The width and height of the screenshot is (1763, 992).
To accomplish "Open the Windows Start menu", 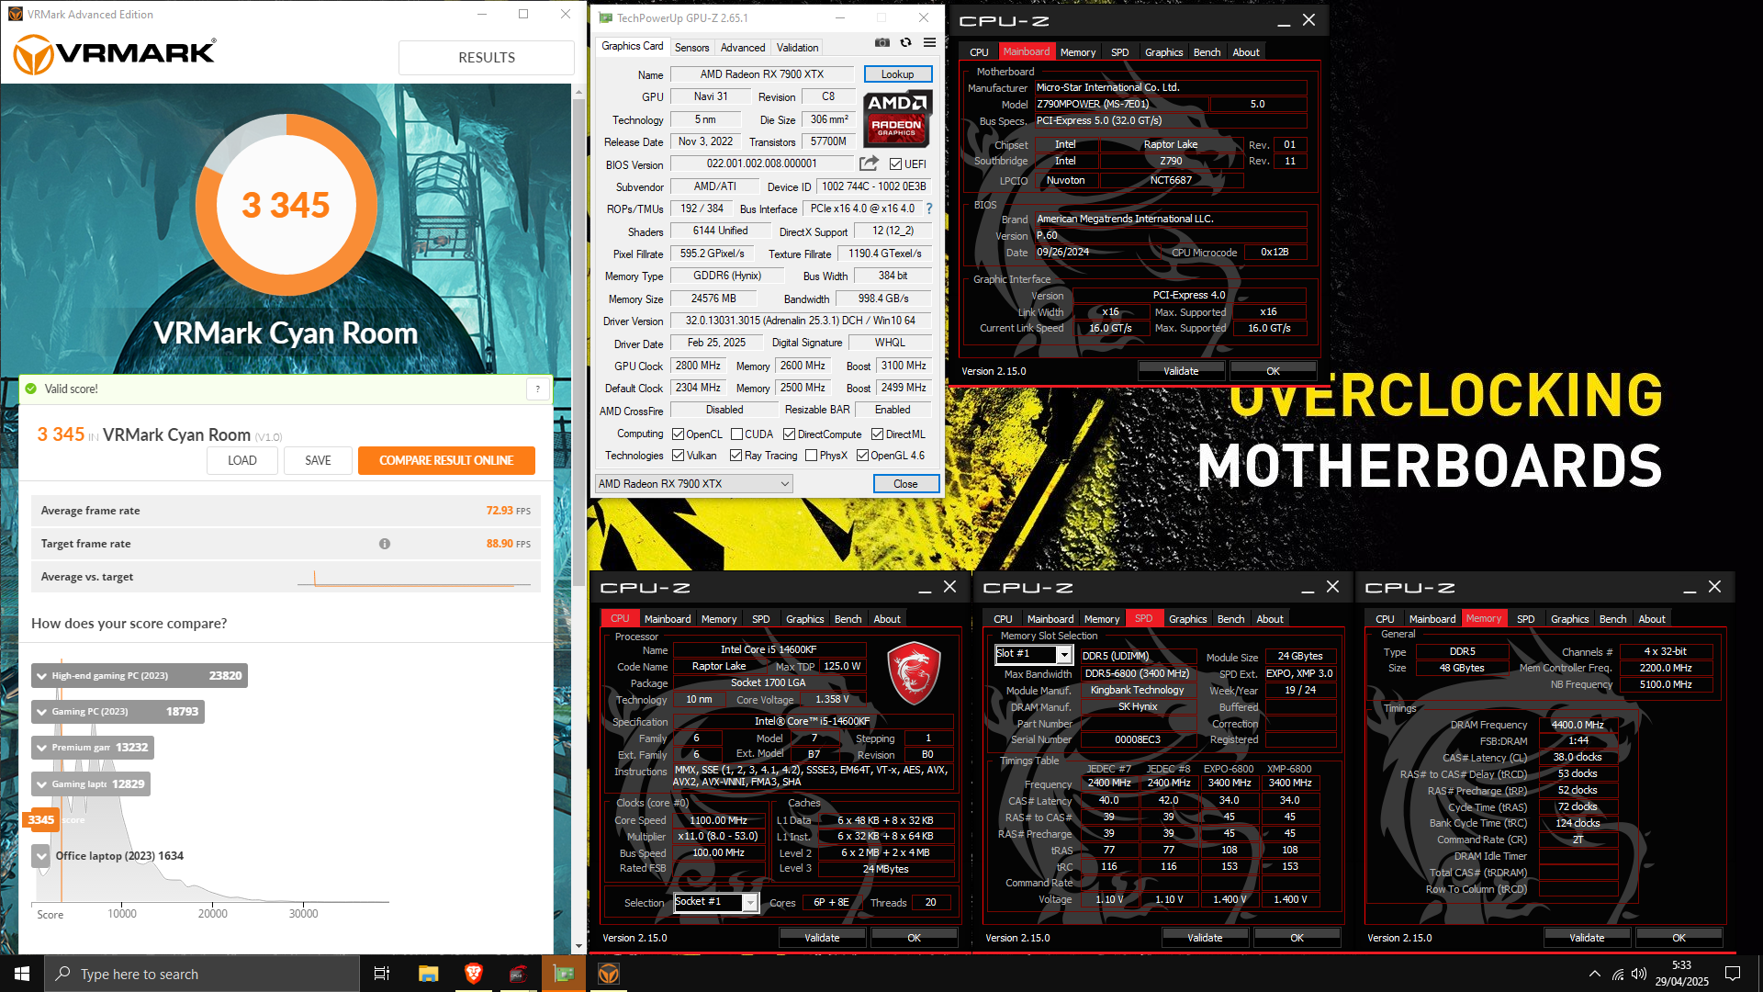I will point(22,974).
